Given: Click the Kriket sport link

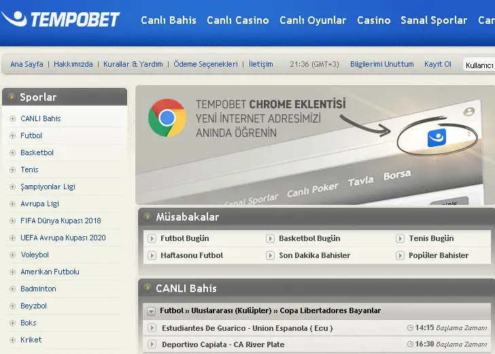Looking at the screenshot, I should point(31,340).
